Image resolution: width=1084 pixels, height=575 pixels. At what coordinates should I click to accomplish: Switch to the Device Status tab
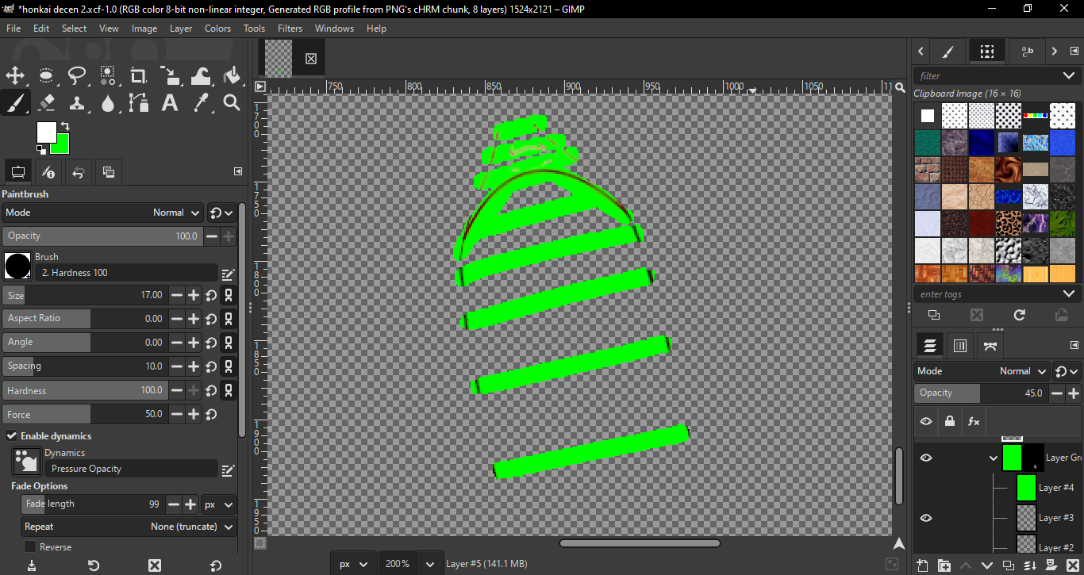49,171
